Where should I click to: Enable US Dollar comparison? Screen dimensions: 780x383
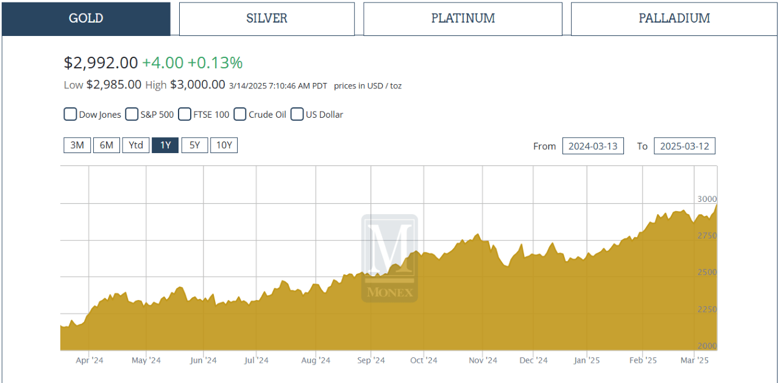pyautogui.click(x=297, y=114)
